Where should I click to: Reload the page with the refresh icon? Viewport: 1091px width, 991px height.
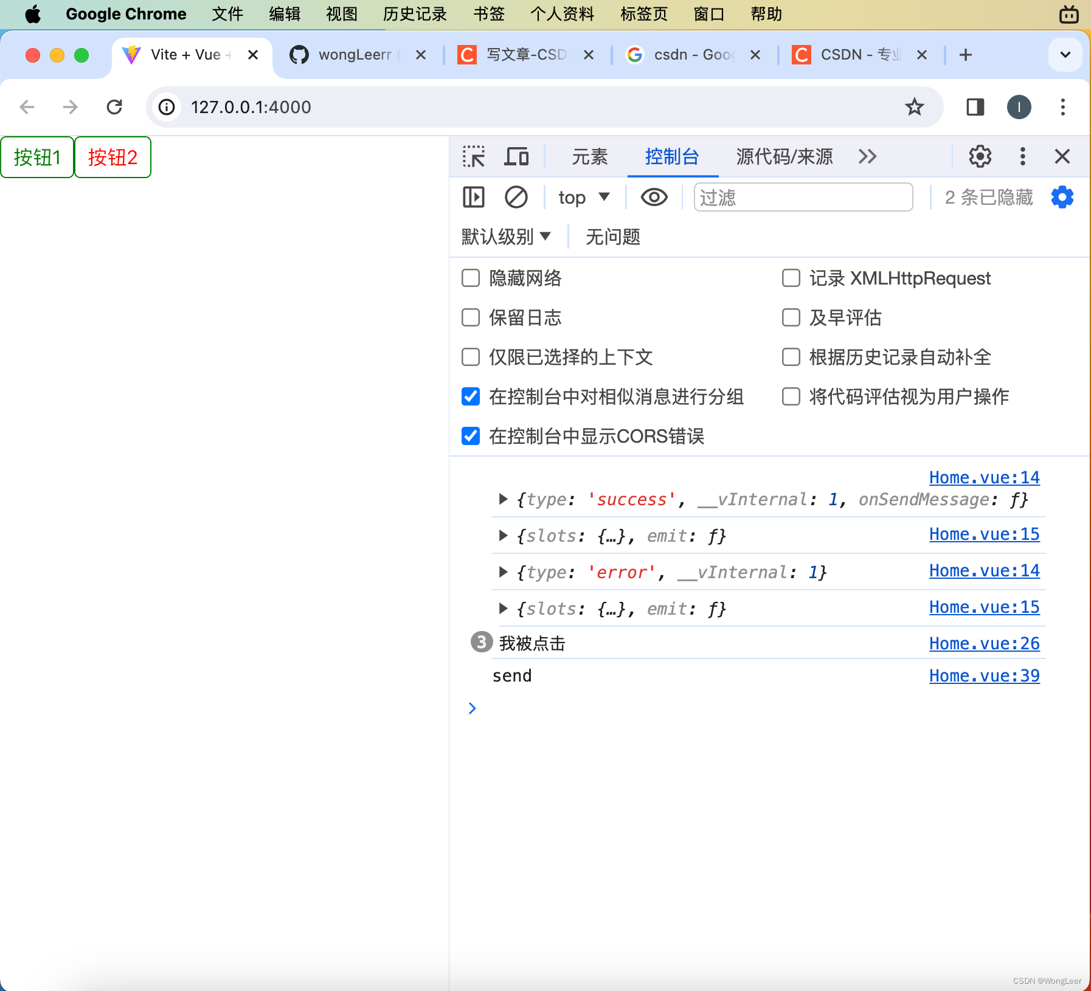[115, 107]
